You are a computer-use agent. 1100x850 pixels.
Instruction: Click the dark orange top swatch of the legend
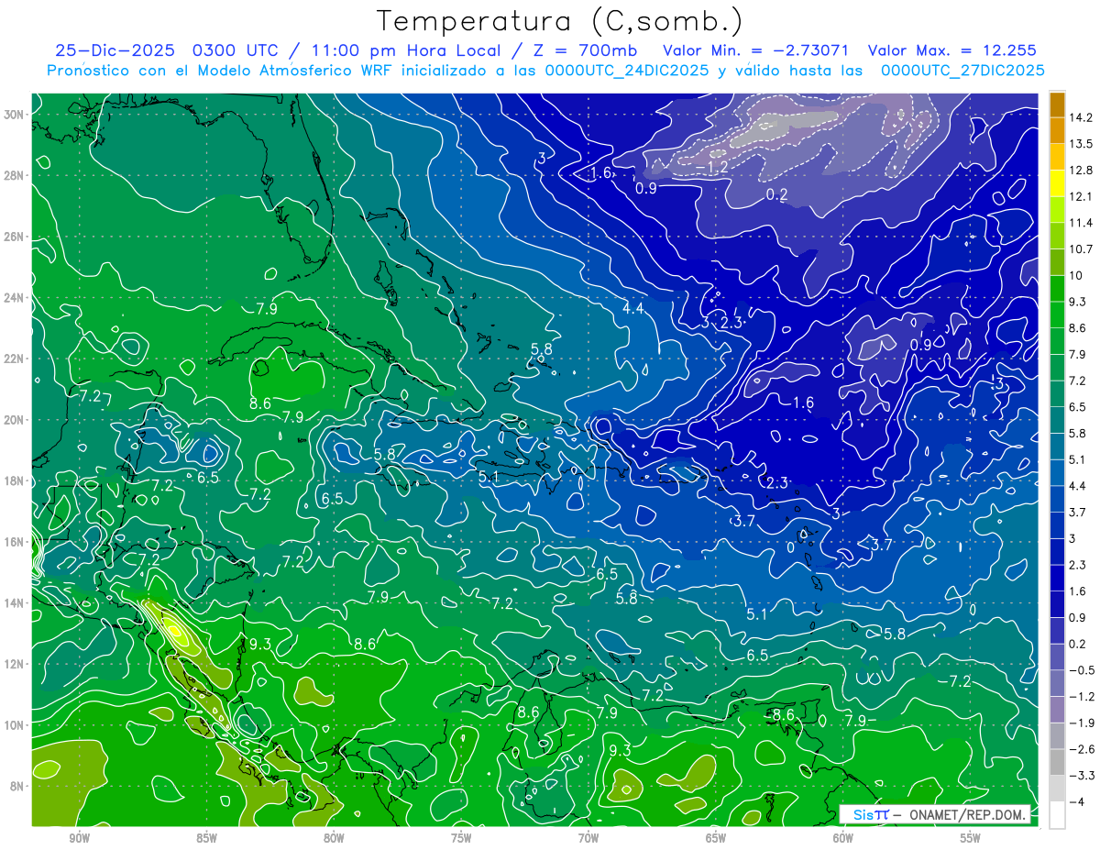click(1058, 105)
